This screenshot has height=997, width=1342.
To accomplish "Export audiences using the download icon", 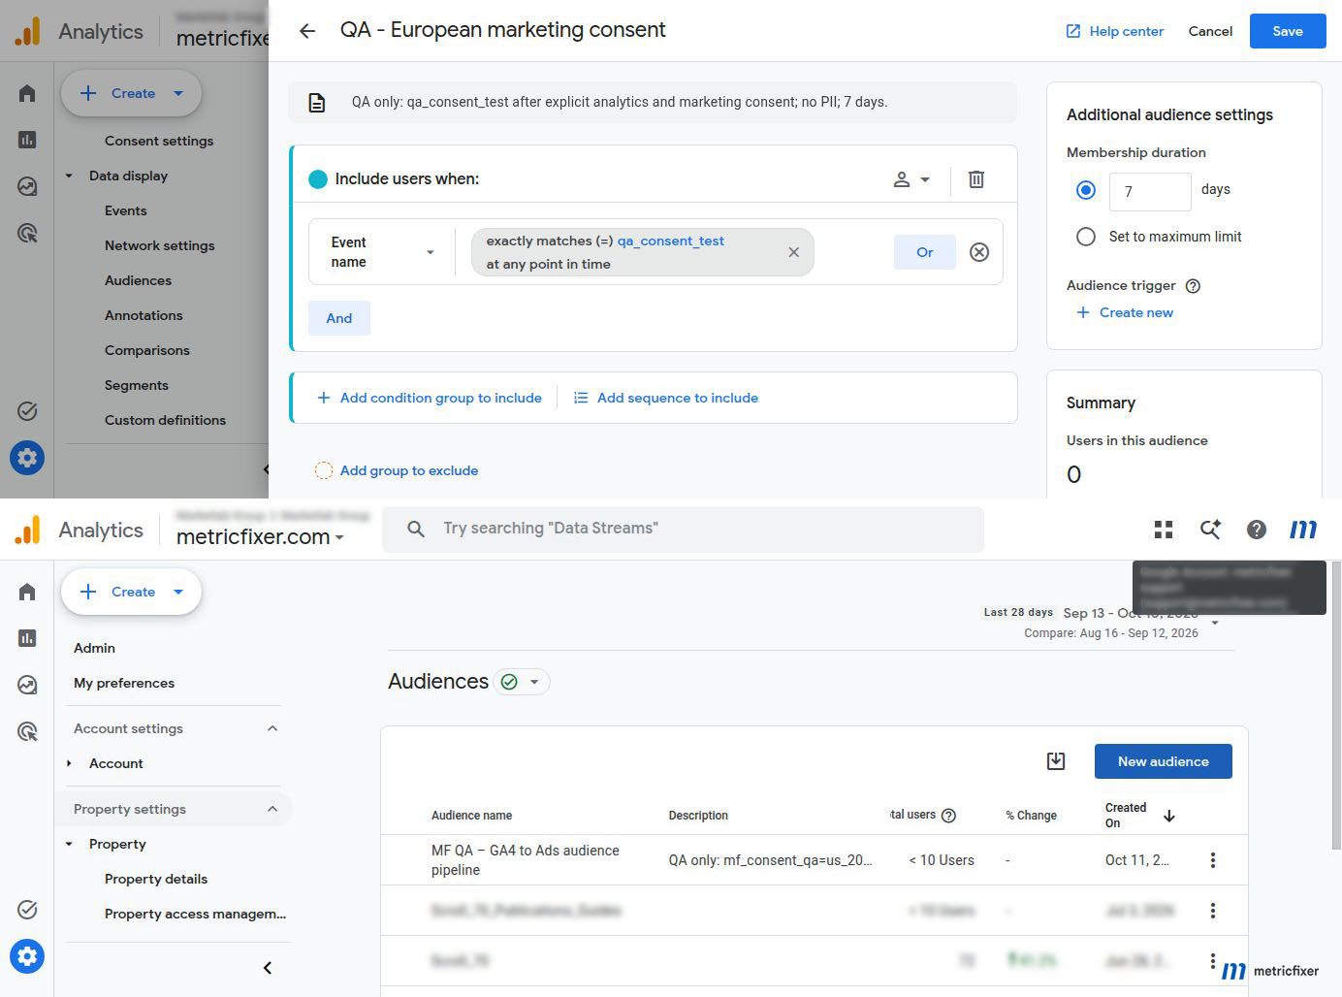I will 1056,761.
